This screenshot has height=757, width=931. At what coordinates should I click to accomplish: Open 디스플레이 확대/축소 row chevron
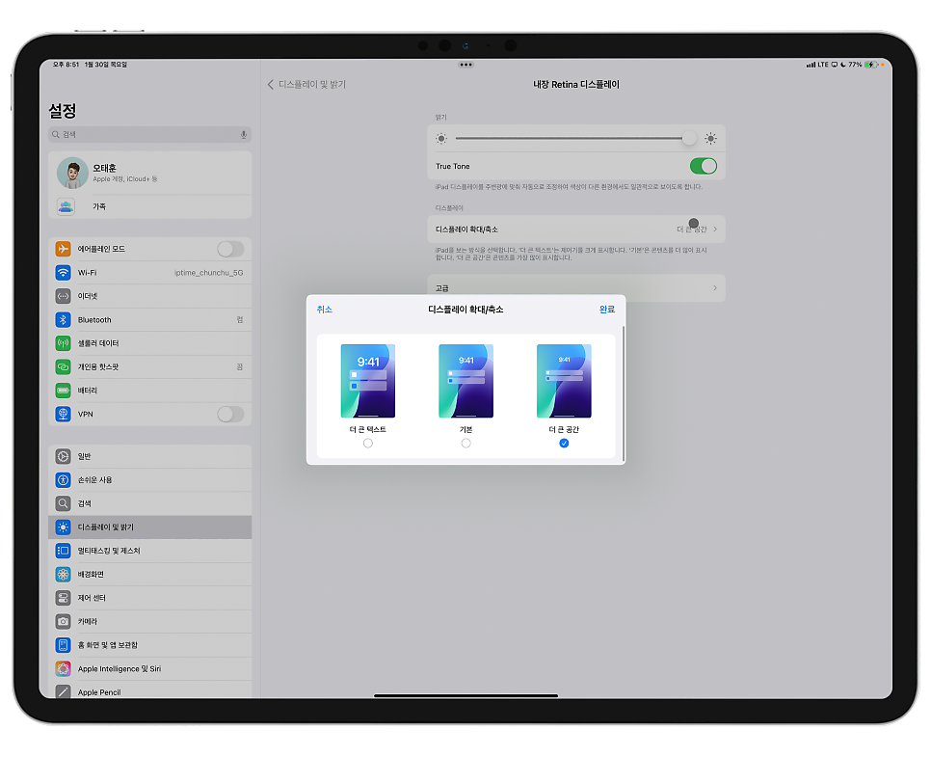715,230
